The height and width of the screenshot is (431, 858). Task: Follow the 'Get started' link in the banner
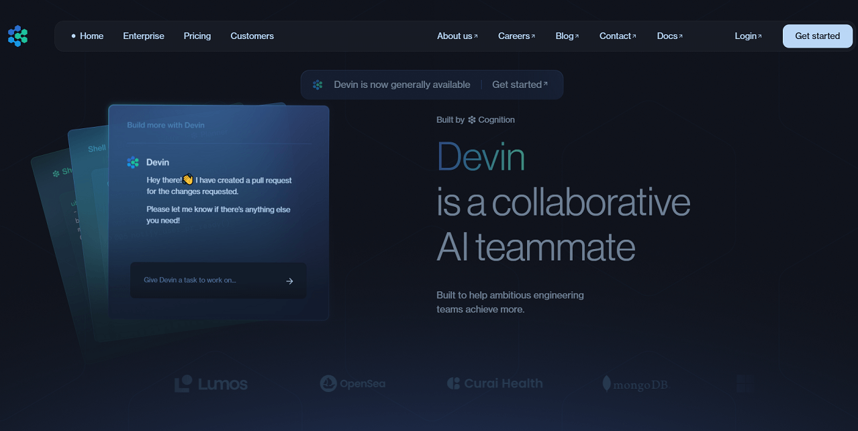[517, 85]
